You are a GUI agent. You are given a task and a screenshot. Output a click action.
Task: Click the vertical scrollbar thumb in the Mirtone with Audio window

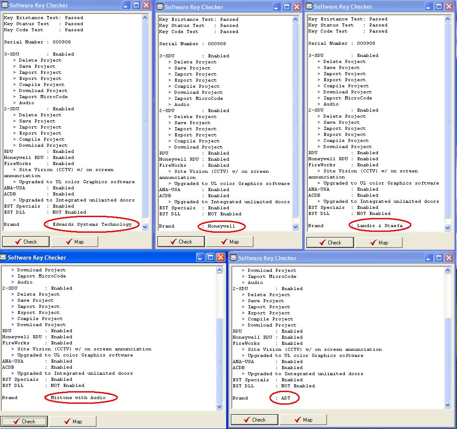tap(220, 360)
